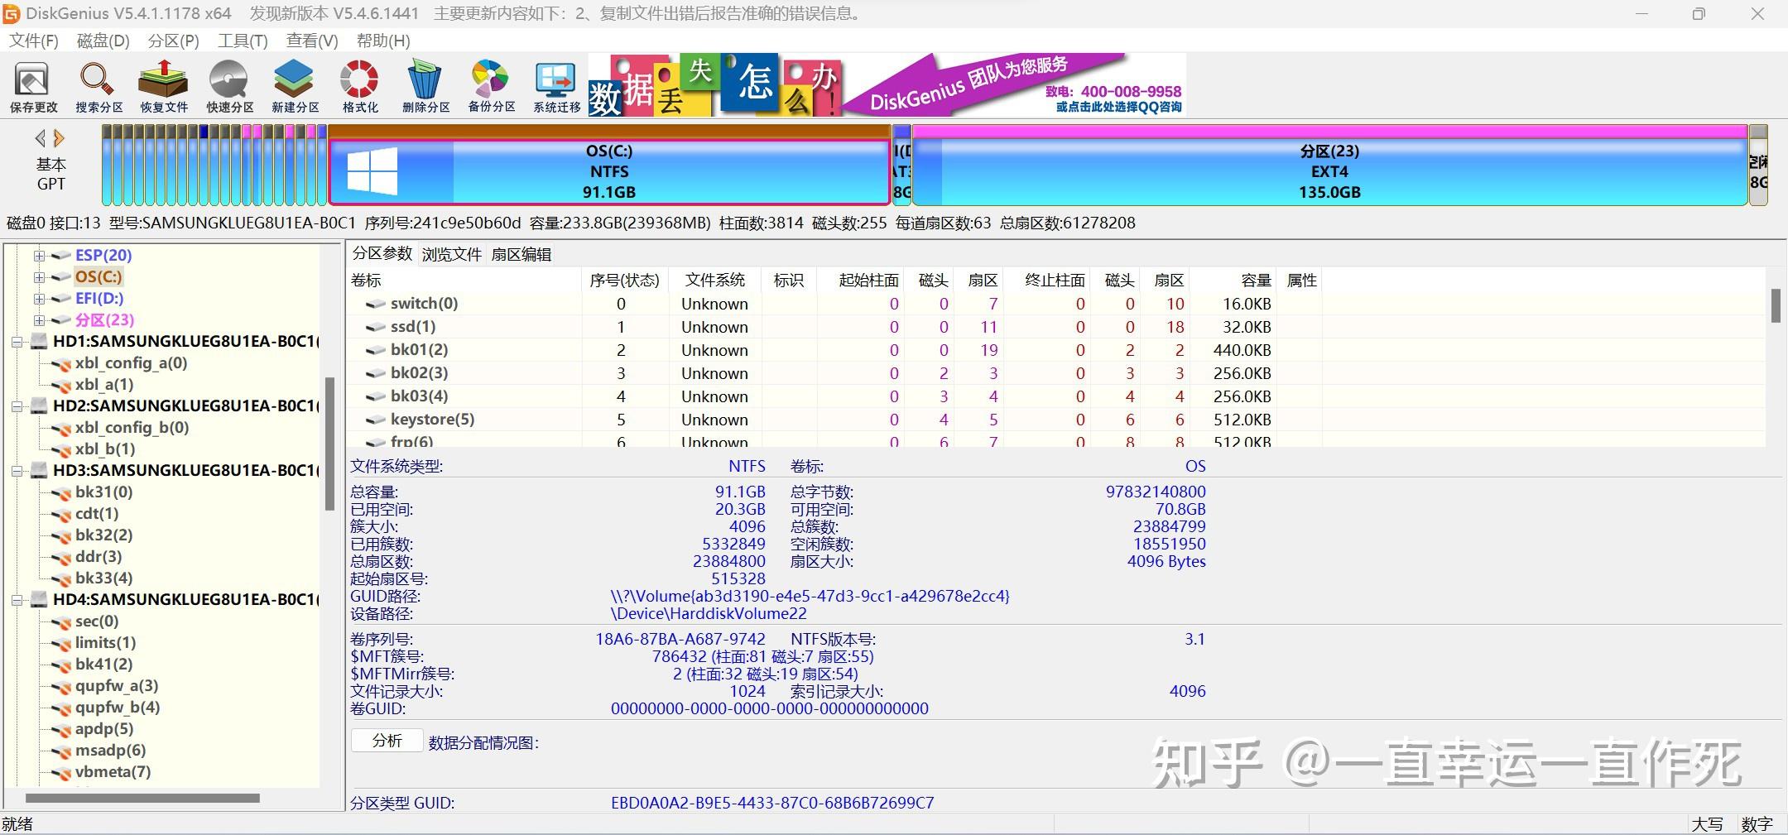Click the 快速分区 (Quick Partition) icon
Image resolution: width=1788 pixels, height=835 pixels.
coord(229,85)
